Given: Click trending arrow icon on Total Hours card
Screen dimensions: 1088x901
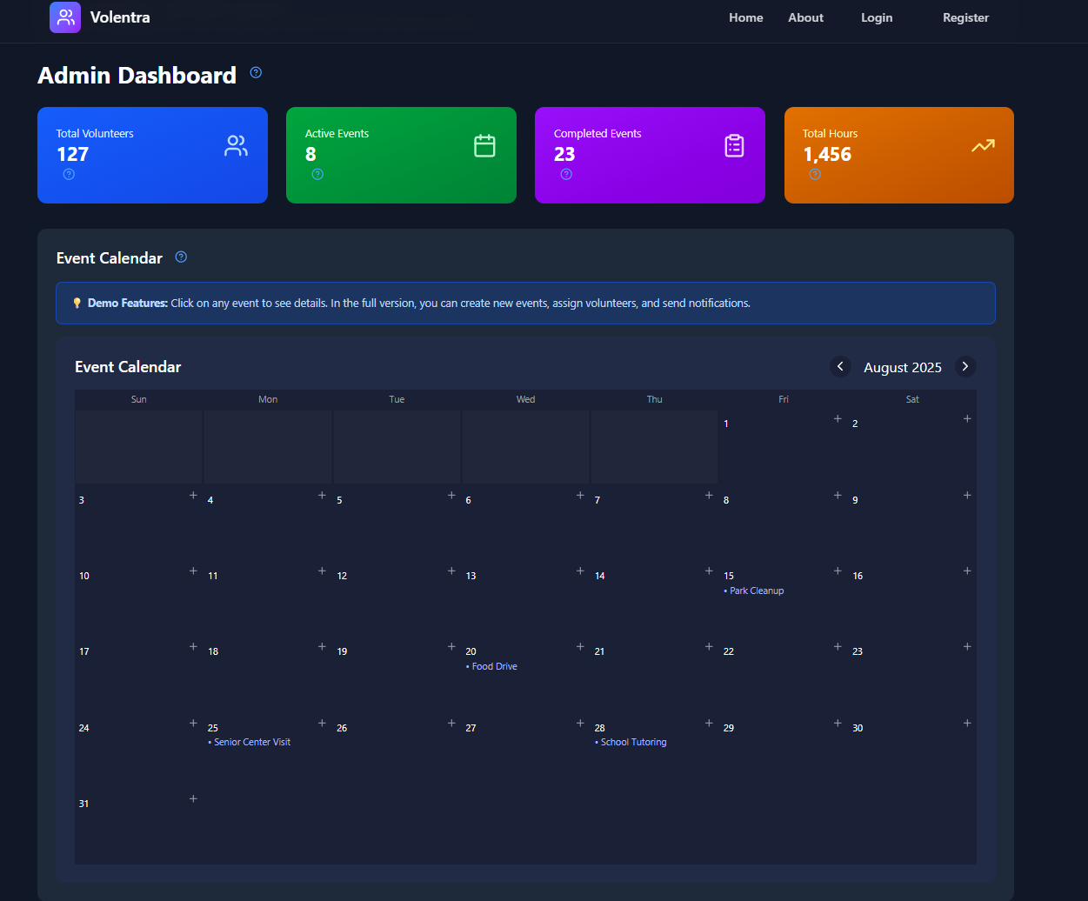Looking at the screenshot, I should 983,146.
